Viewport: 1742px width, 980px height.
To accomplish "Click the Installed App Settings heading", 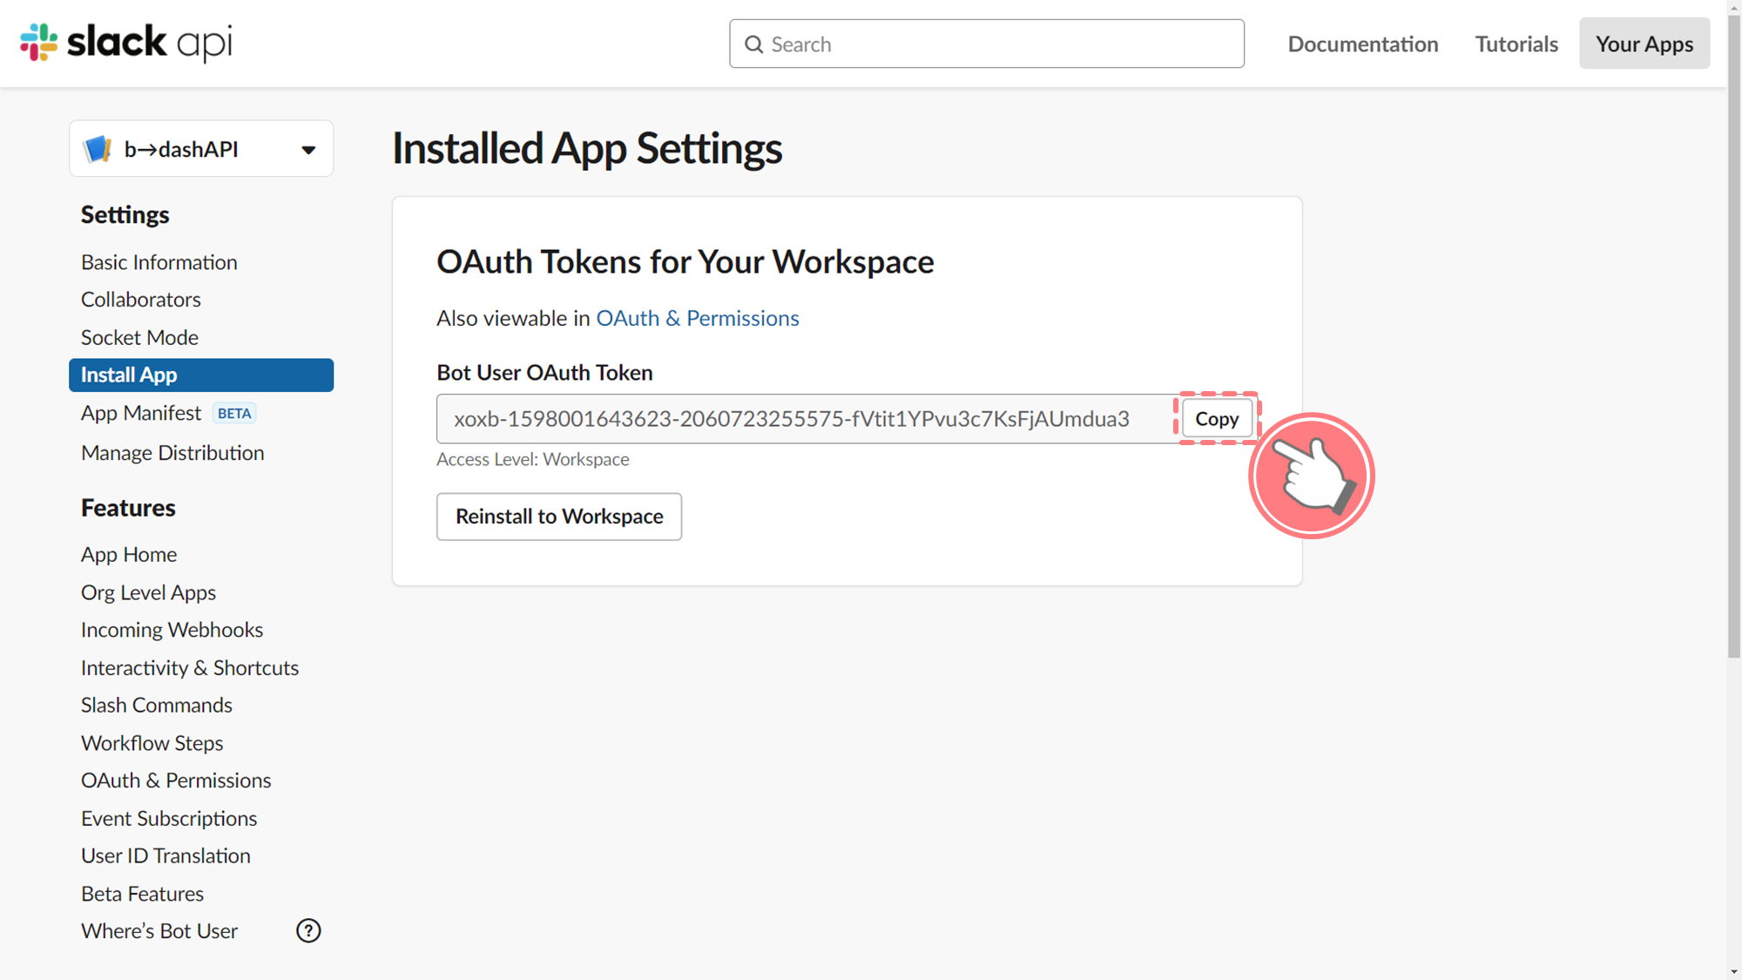I will 587,148.
